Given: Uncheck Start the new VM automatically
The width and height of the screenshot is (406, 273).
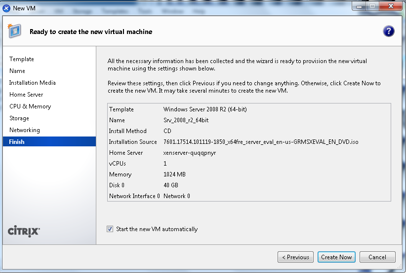Looking at the screenshot, I should click(110, 229).
